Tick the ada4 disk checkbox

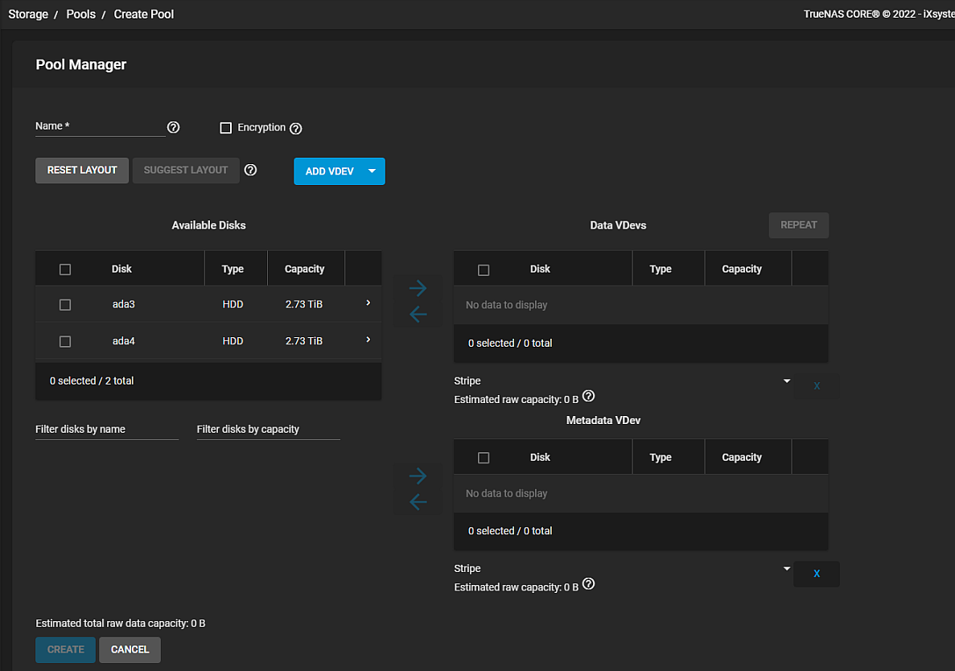[65, 341]
